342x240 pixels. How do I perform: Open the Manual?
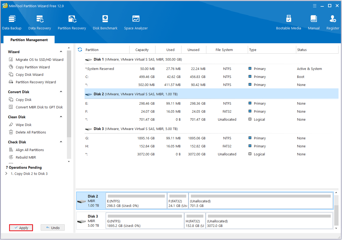[314, 22]
